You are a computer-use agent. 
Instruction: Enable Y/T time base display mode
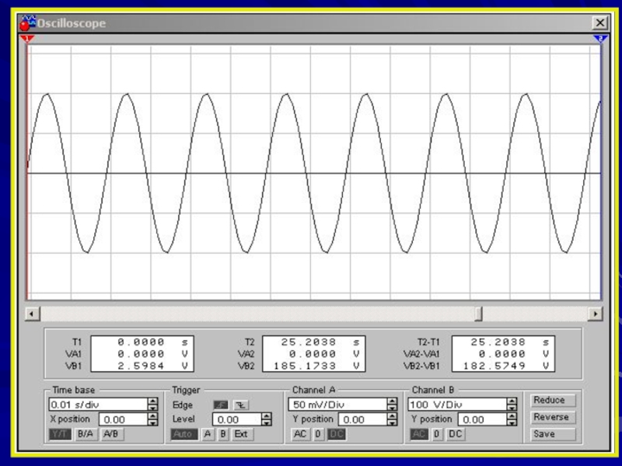click(x=59, y=434)
